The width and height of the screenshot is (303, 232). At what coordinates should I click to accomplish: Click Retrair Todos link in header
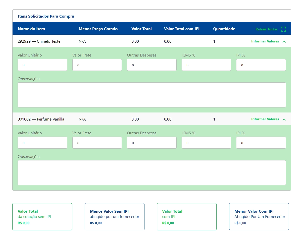(x=266, y=29)
